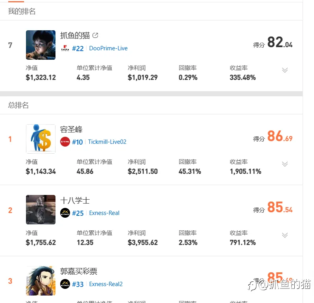The image size is (314, 303).
Task: Click account number #22
Action: click(x=78, y=48)
